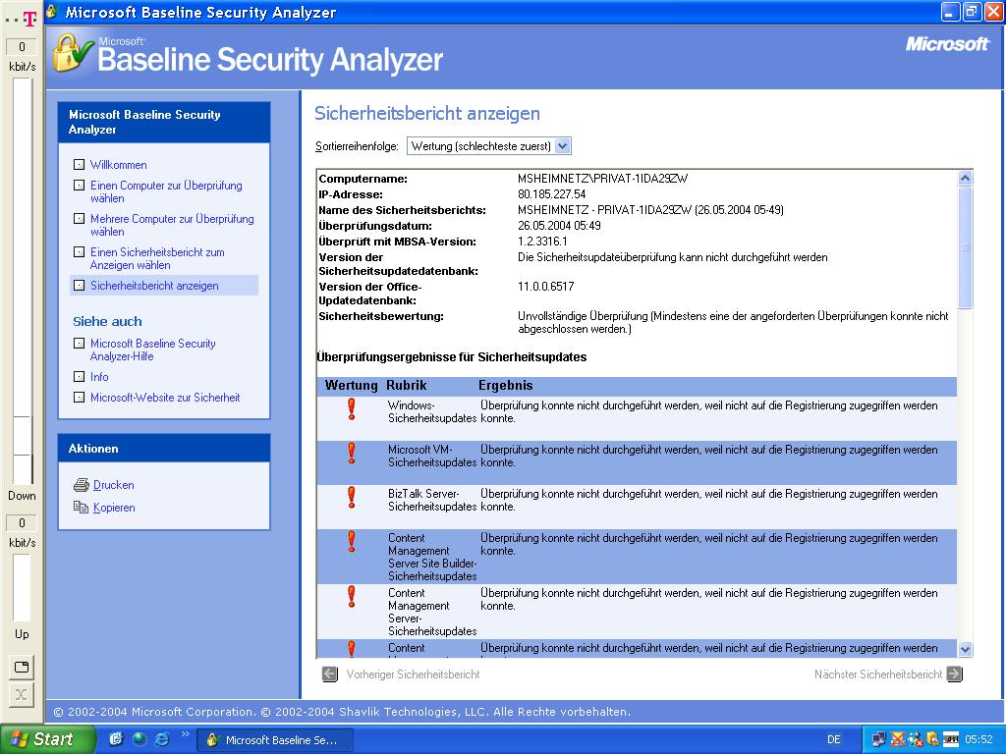Click the padlock logo in header
Viewport: 1006px width, 754px height.
click(71, 53)
